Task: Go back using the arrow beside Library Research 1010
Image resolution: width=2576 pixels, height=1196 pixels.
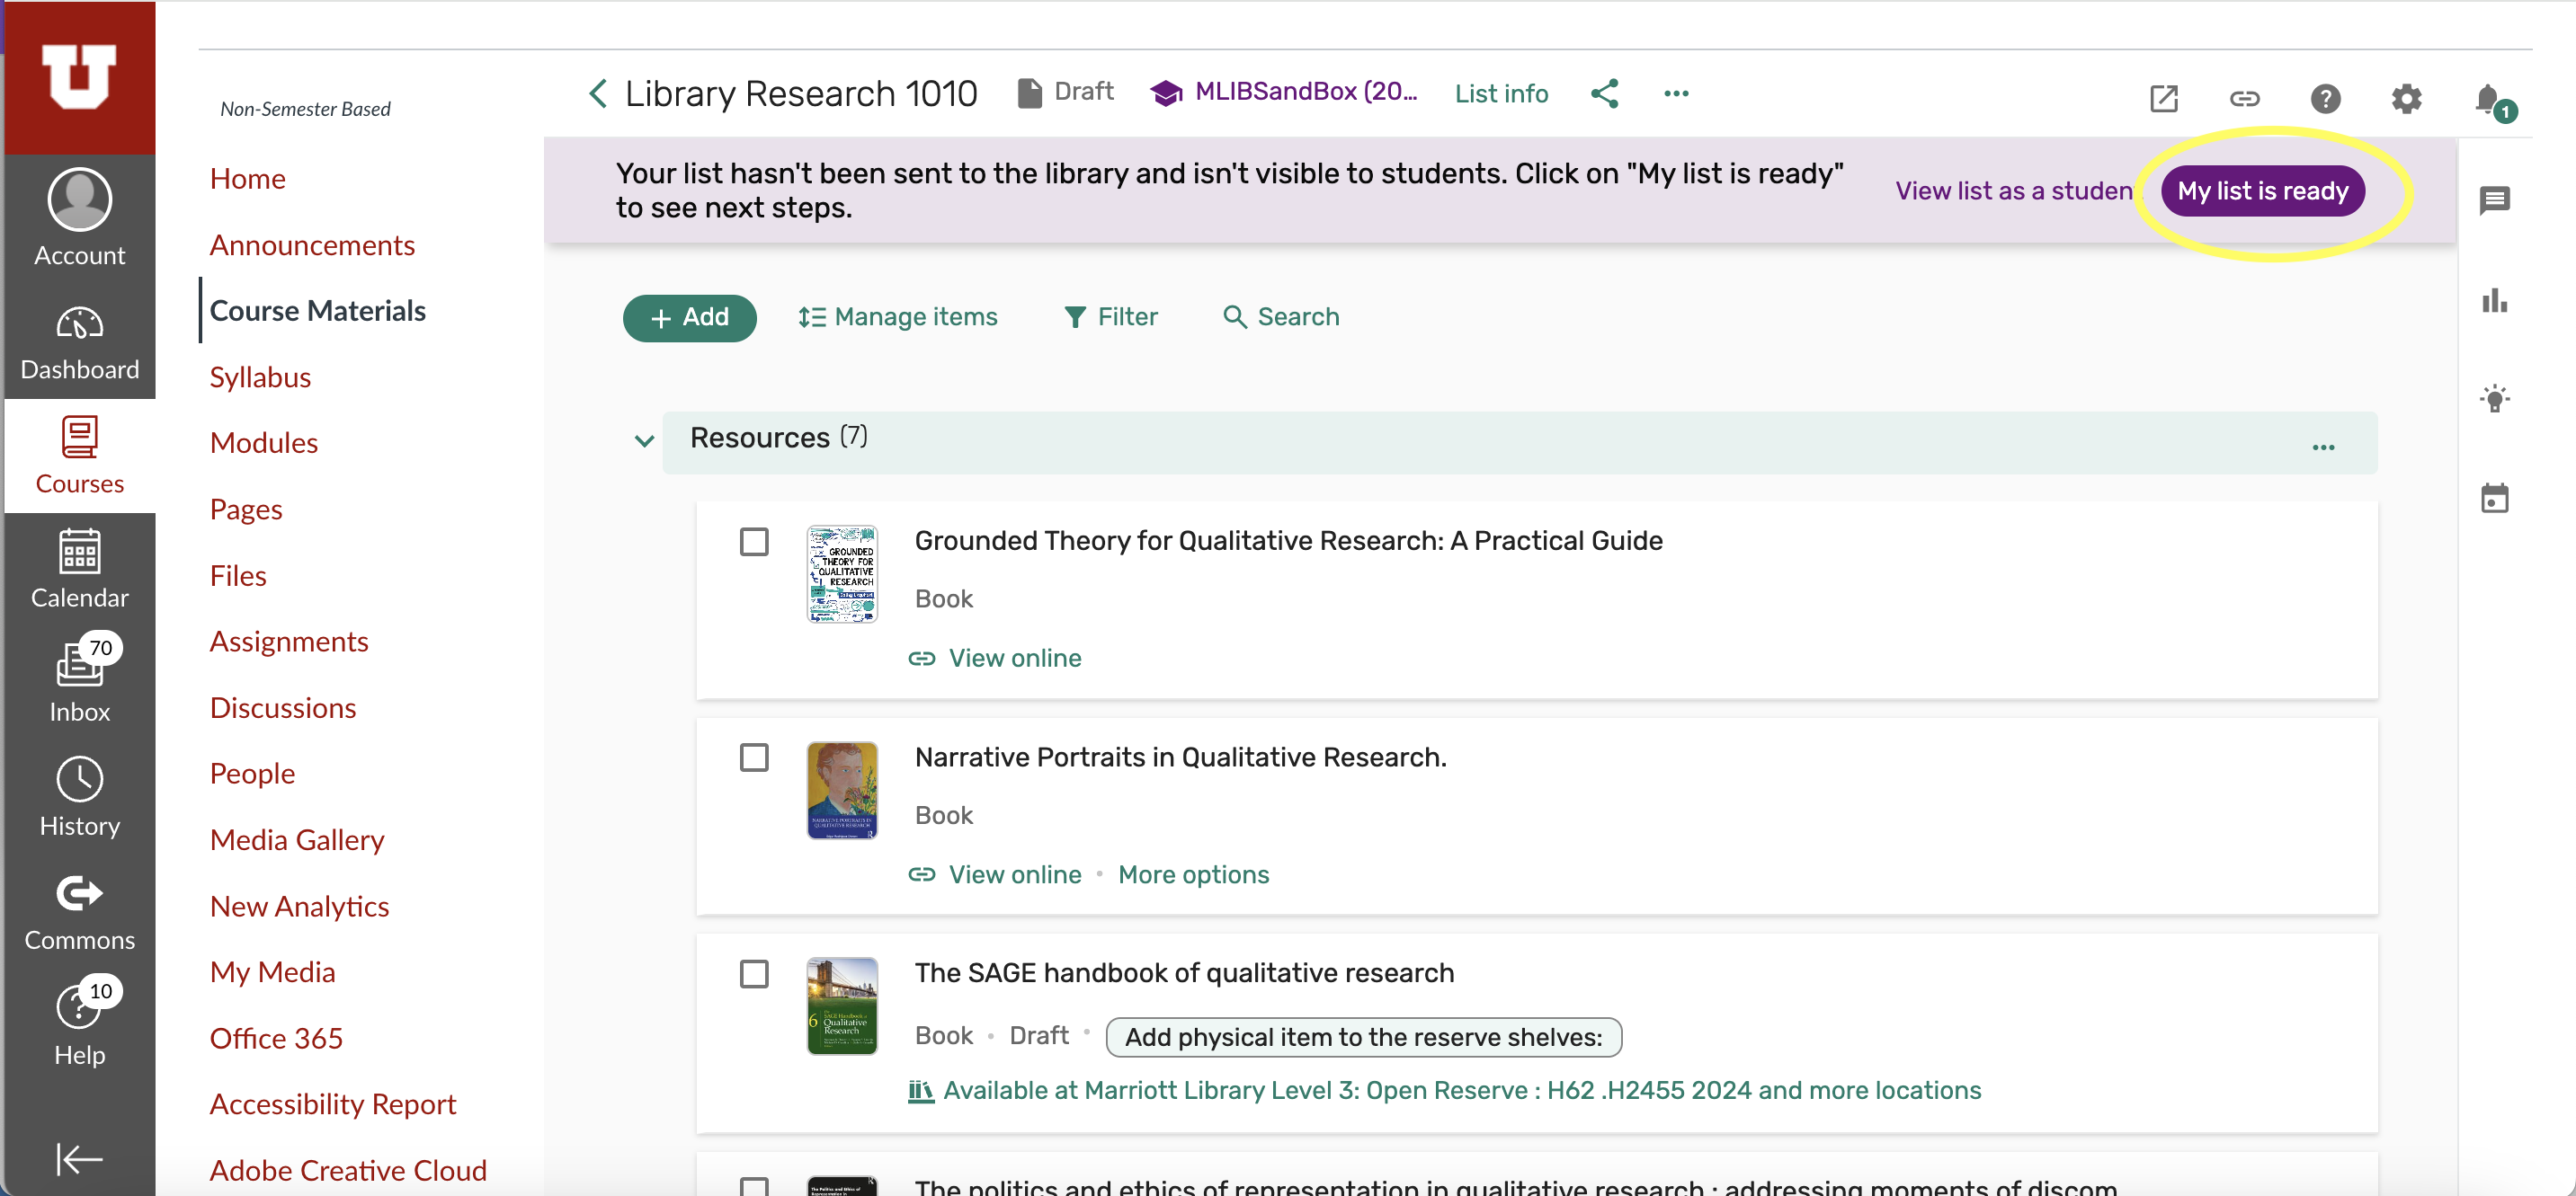Action: 597,94
